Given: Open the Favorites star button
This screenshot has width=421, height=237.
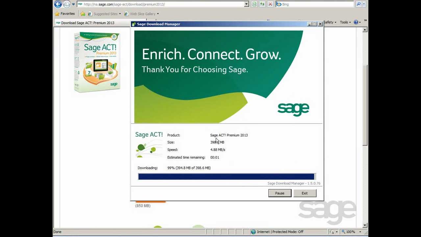Looking at the screenshot, I should tap(65, 14).
